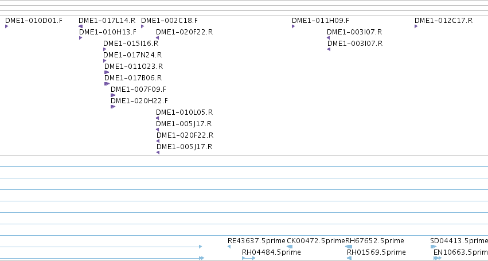Select the DME1-010H13.F label

click(107, 32)
